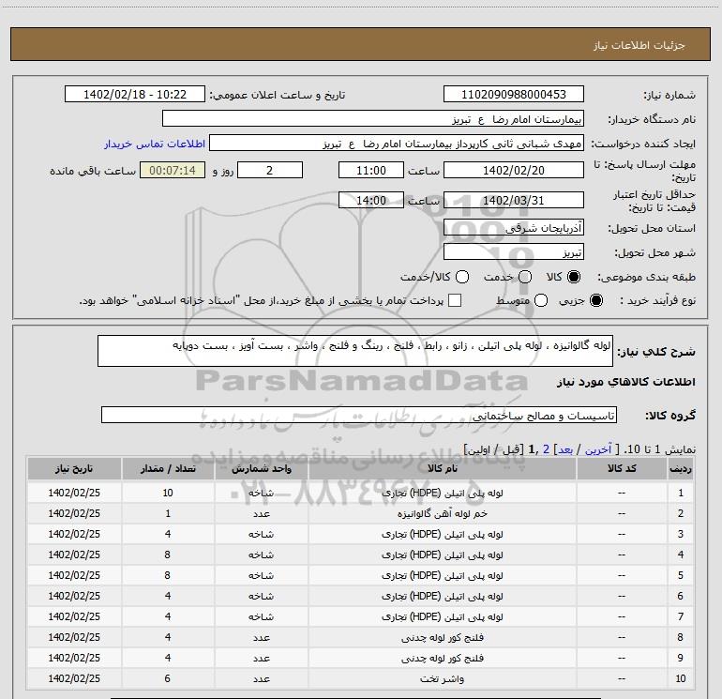
Task: Click the public announcement date field 1402/02/18 - 10:22
Action: 135,94
